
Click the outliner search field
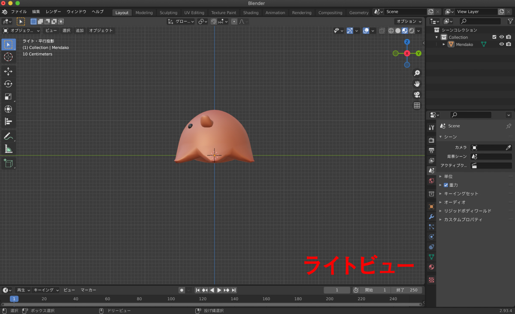click(480, 21)
